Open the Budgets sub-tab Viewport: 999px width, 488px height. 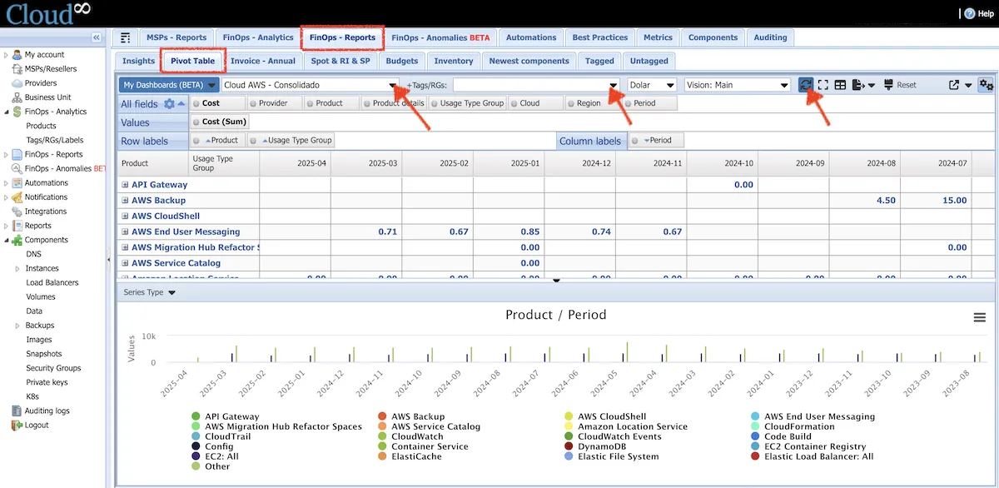point(402,61)
